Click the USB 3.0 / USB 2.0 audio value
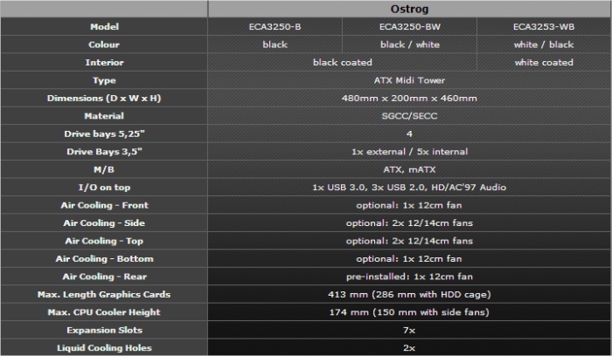This screenshot has height=356, width=612. 409,188
